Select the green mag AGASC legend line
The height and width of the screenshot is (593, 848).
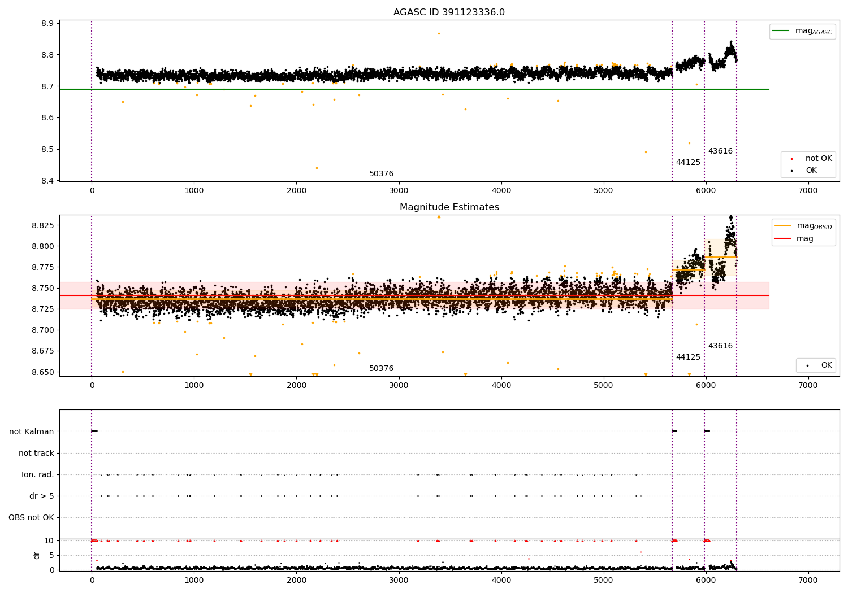(781, 31)
